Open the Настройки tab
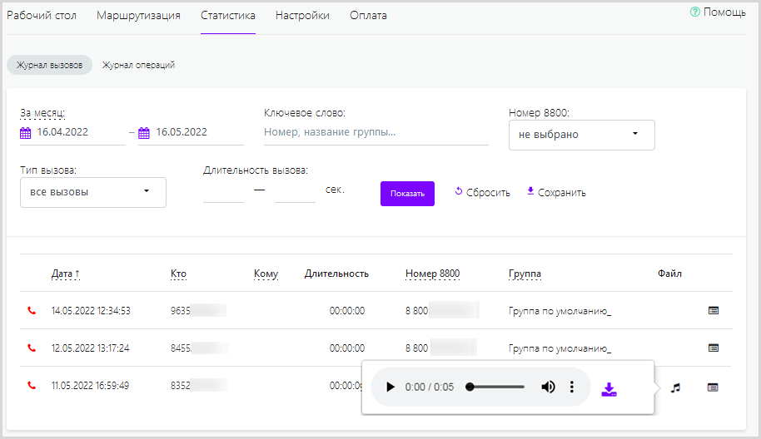761x439 pixels. click(x=302, y=16)
